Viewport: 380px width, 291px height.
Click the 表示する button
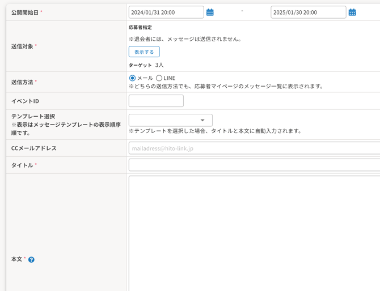144,52
